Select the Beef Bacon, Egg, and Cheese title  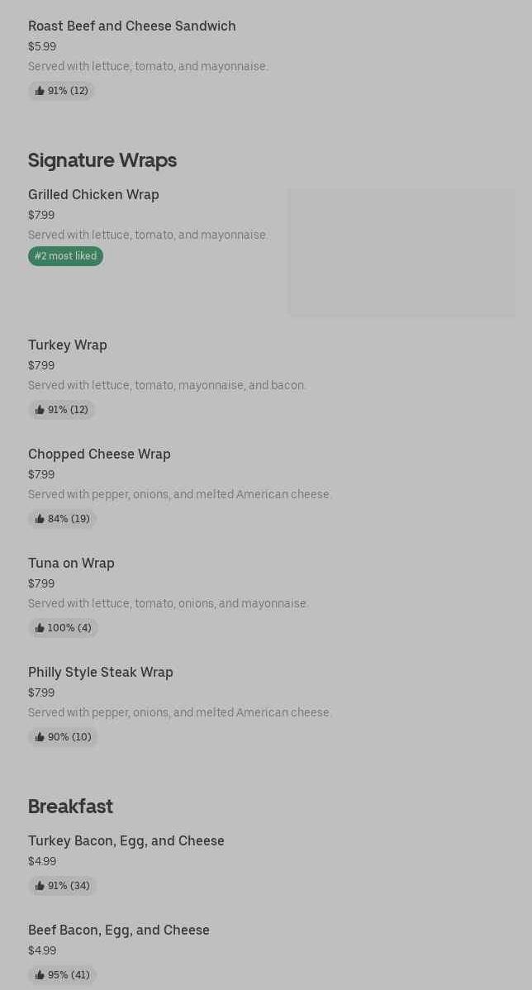click(x=119, y=931)
